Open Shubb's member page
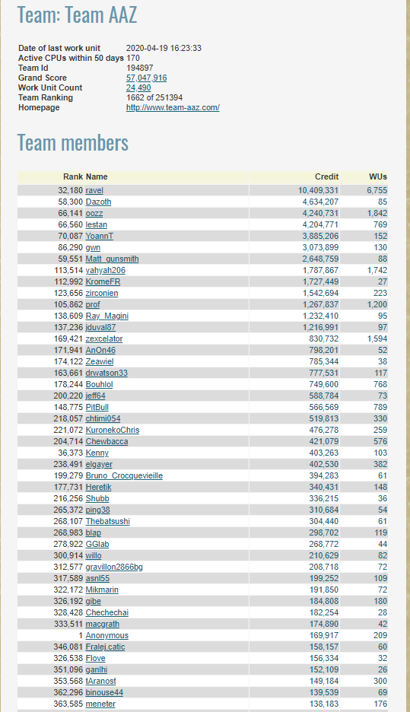The image size is (410, 712). [x=97, y=498]
